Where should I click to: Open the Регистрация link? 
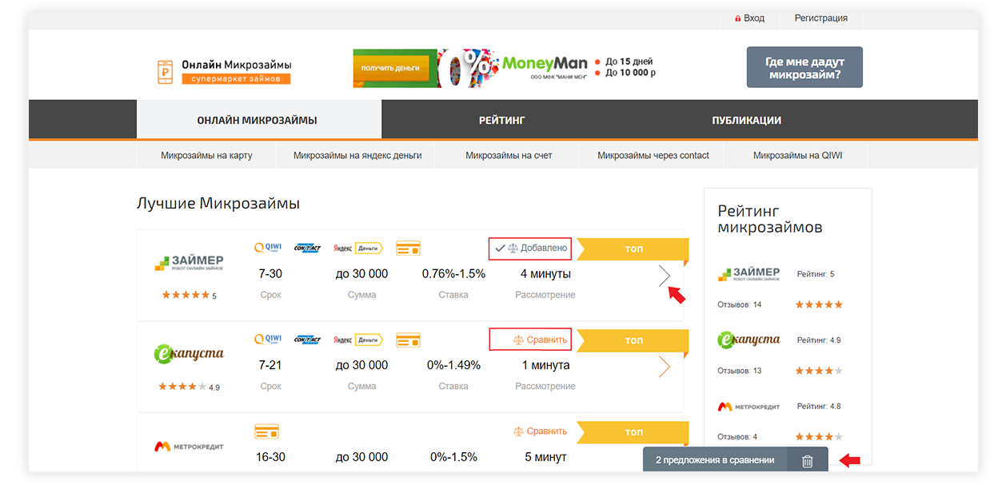(x=820, y=18)
